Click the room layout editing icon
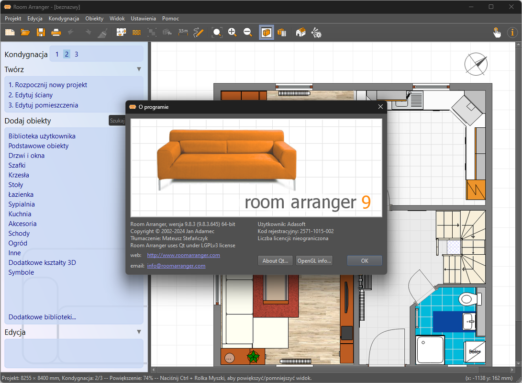The height and width of the screenshot is (383, 522). (121, 32)
